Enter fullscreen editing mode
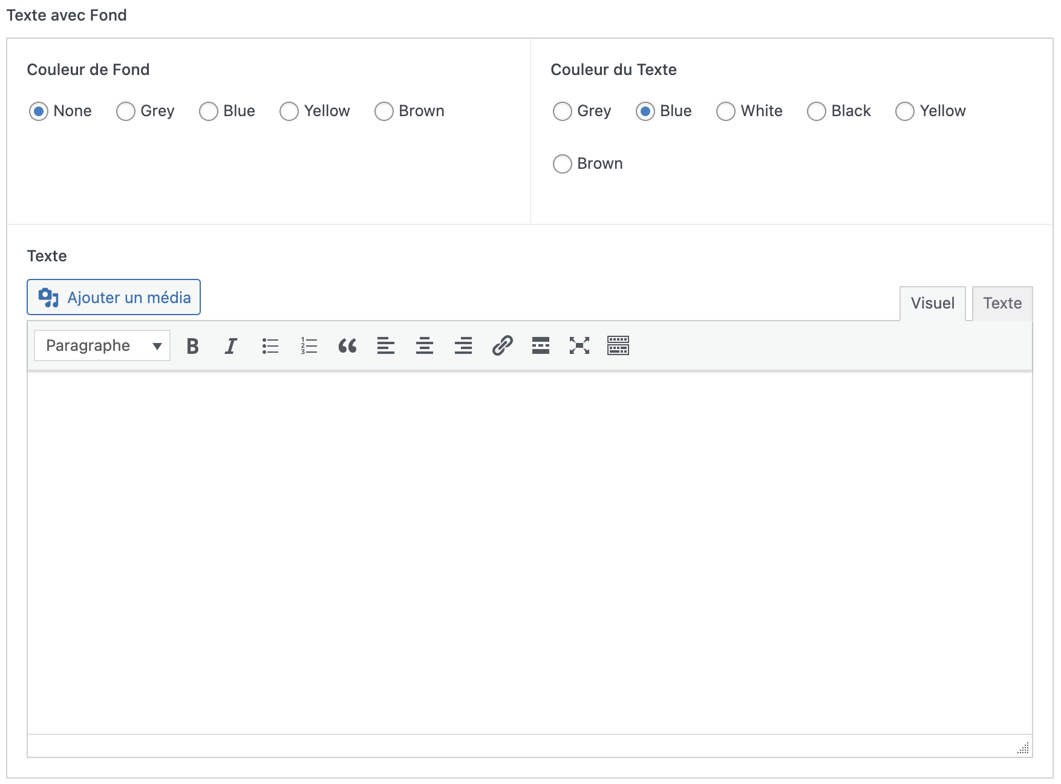The height and width of the screenshot is (784, 1061). (x=579, y=346)
